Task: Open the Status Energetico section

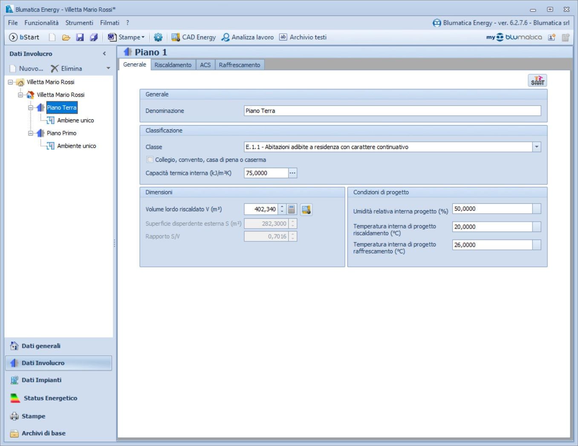Action: [x=50, y=398]
